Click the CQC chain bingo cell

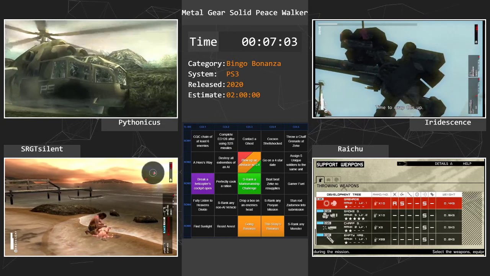pyautogui.click(x=203, y=141)
